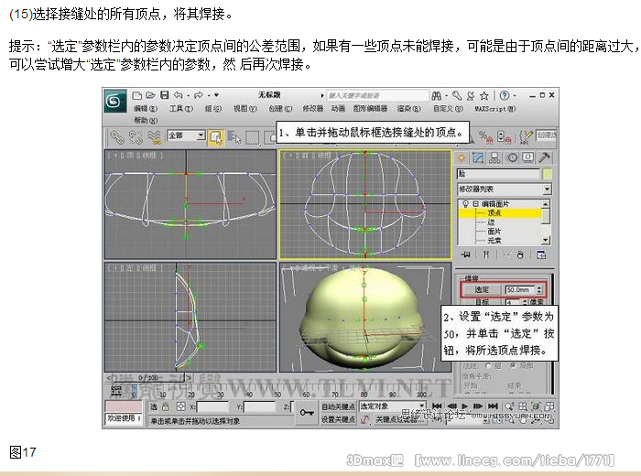Click the key icon near search

coord(457,95)
